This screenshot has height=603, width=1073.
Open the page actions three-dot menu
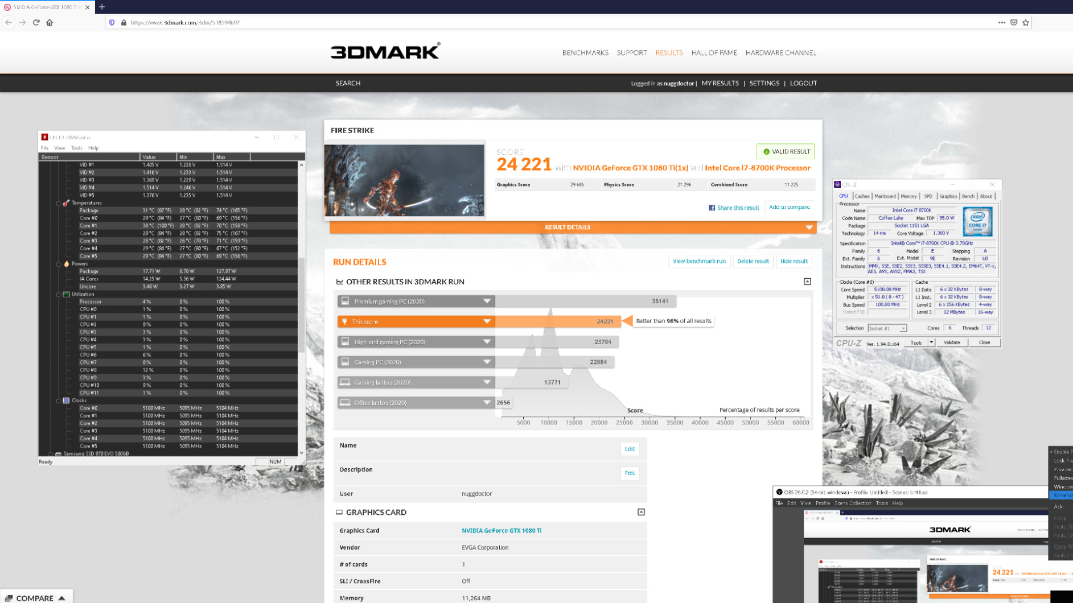pos(1002,22)
